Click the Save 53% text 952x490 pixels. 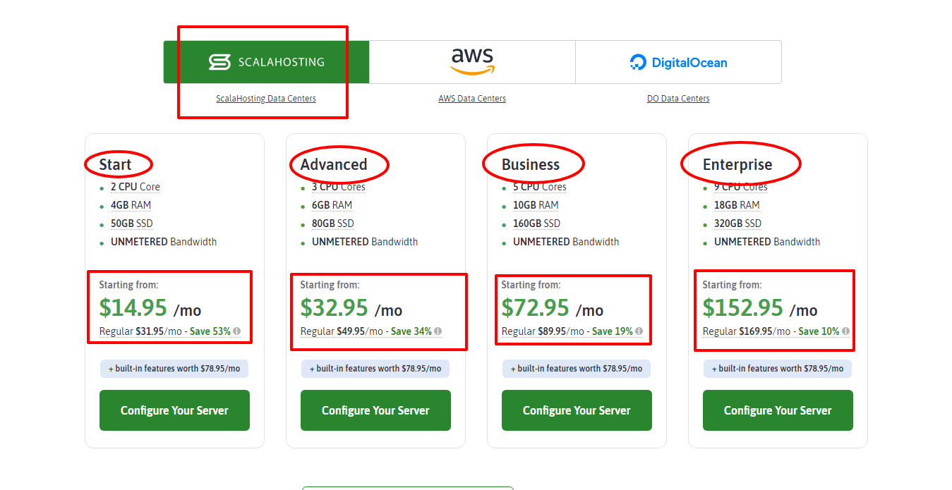coord(210,331)
